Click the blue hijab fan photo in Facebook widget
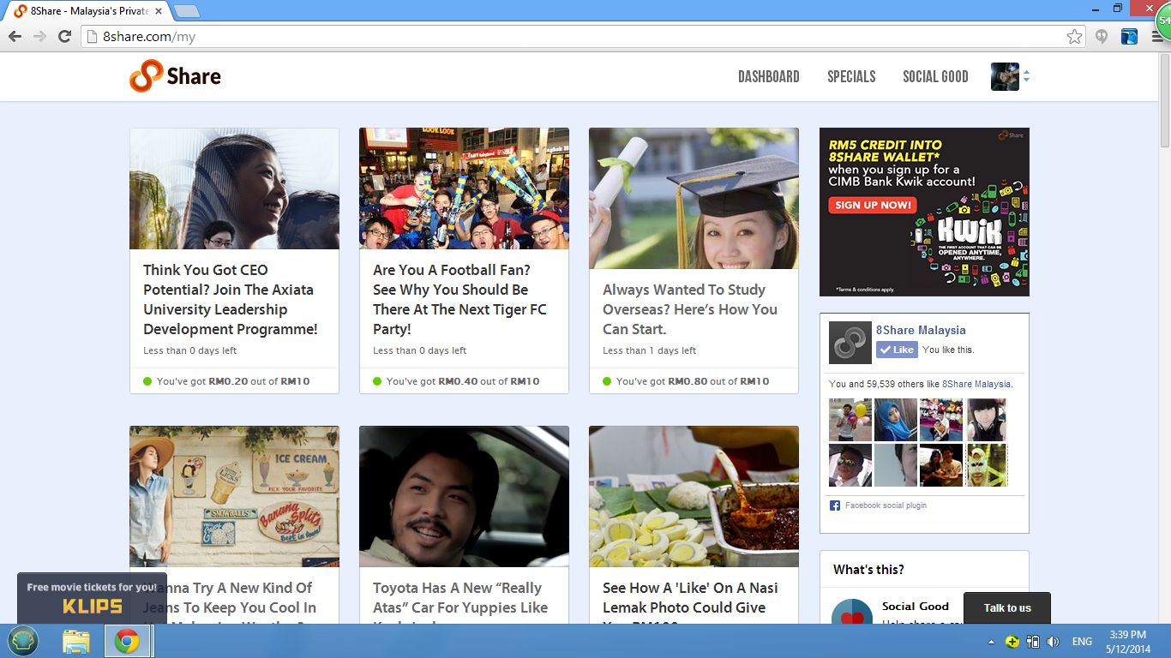 (x=896, y=420)
